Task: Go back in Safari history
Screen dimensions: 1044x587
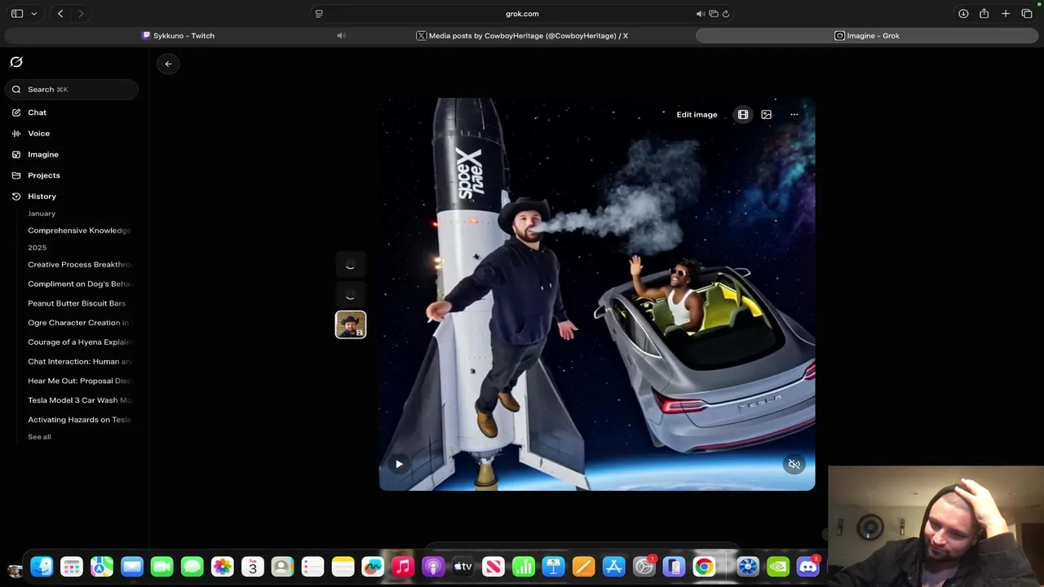Action: pos(60,14)
